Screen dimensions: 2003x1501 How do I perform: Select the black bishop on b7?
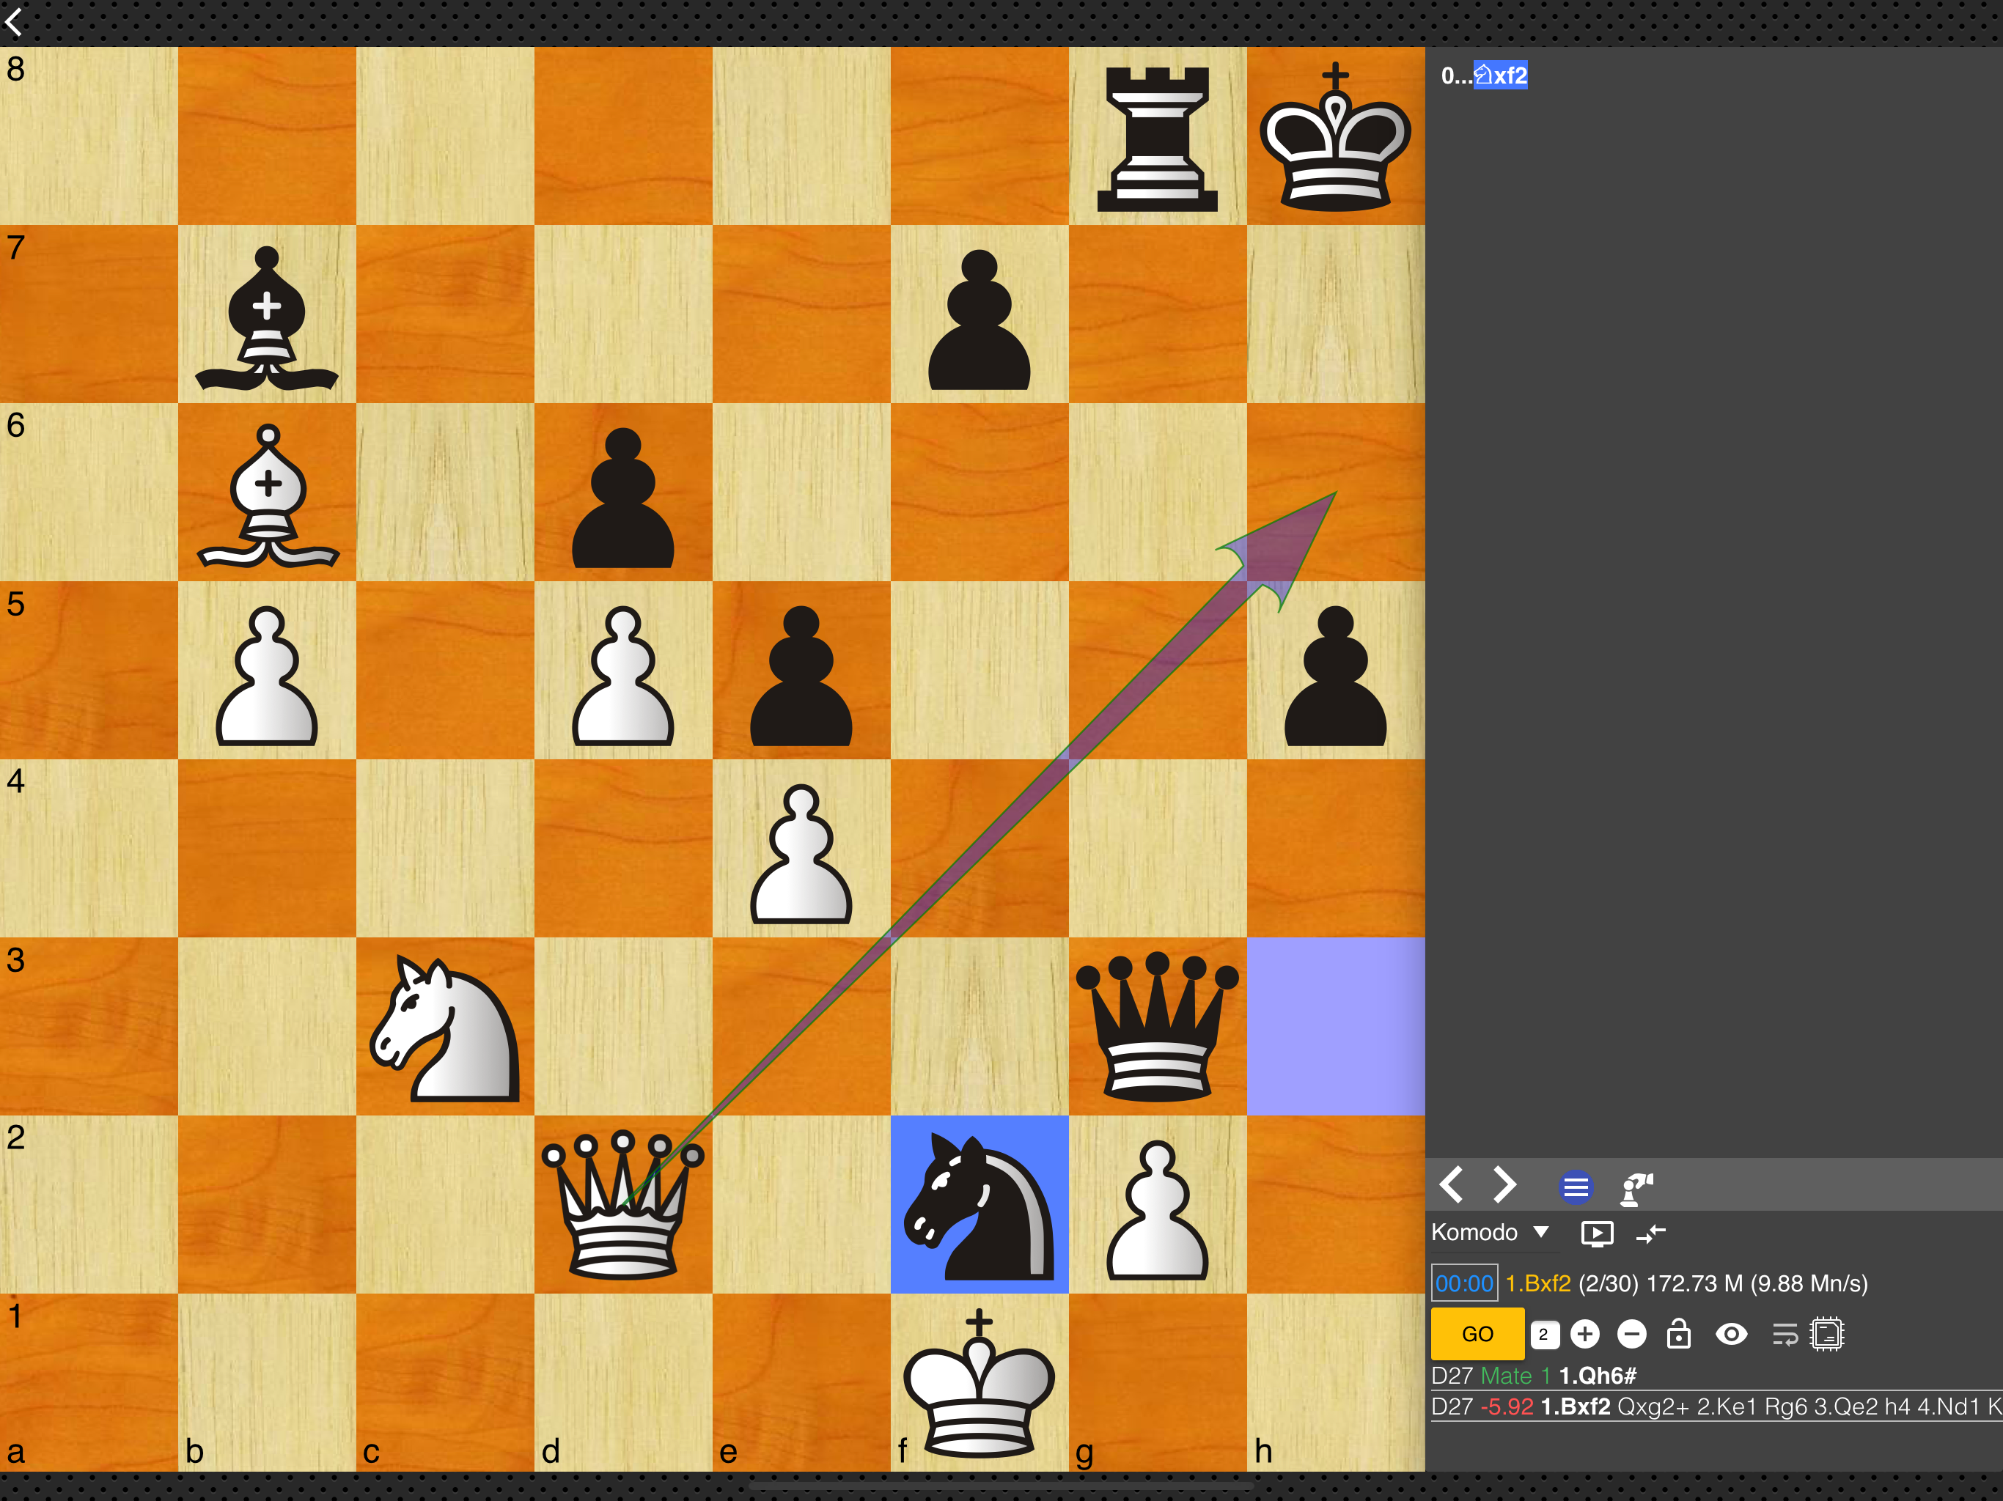pyautogui.click(x=267, y=317)
